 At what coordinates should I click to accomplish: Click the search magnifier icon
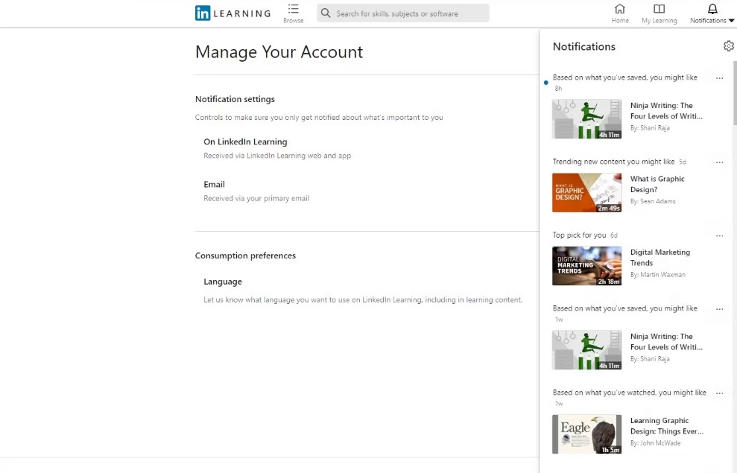click(x=326, y=13)
